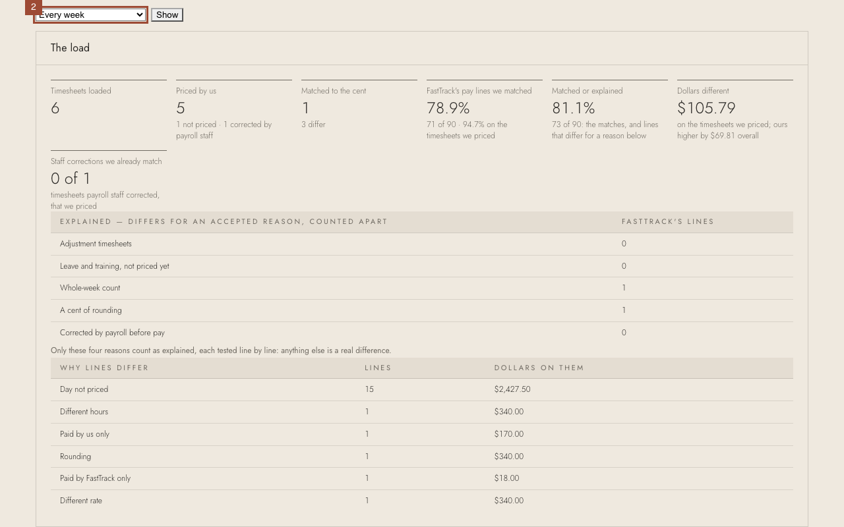Select the 'Paid by FastTrack only' row label
Viewport: 844px width, 527px height.
click(95, 478)
